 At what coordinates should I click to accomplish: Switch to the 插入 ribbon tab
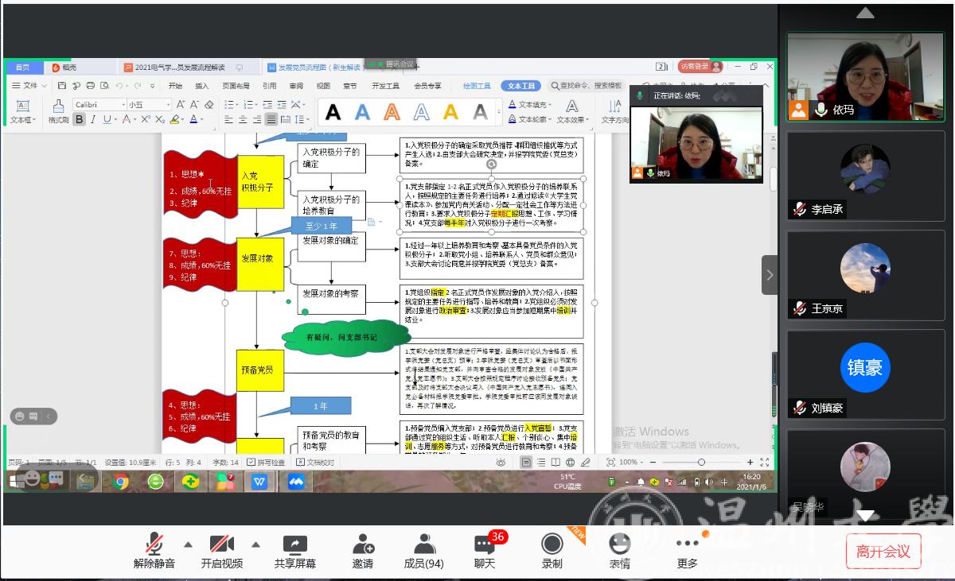pyautogui.click(x=202, y=86)
